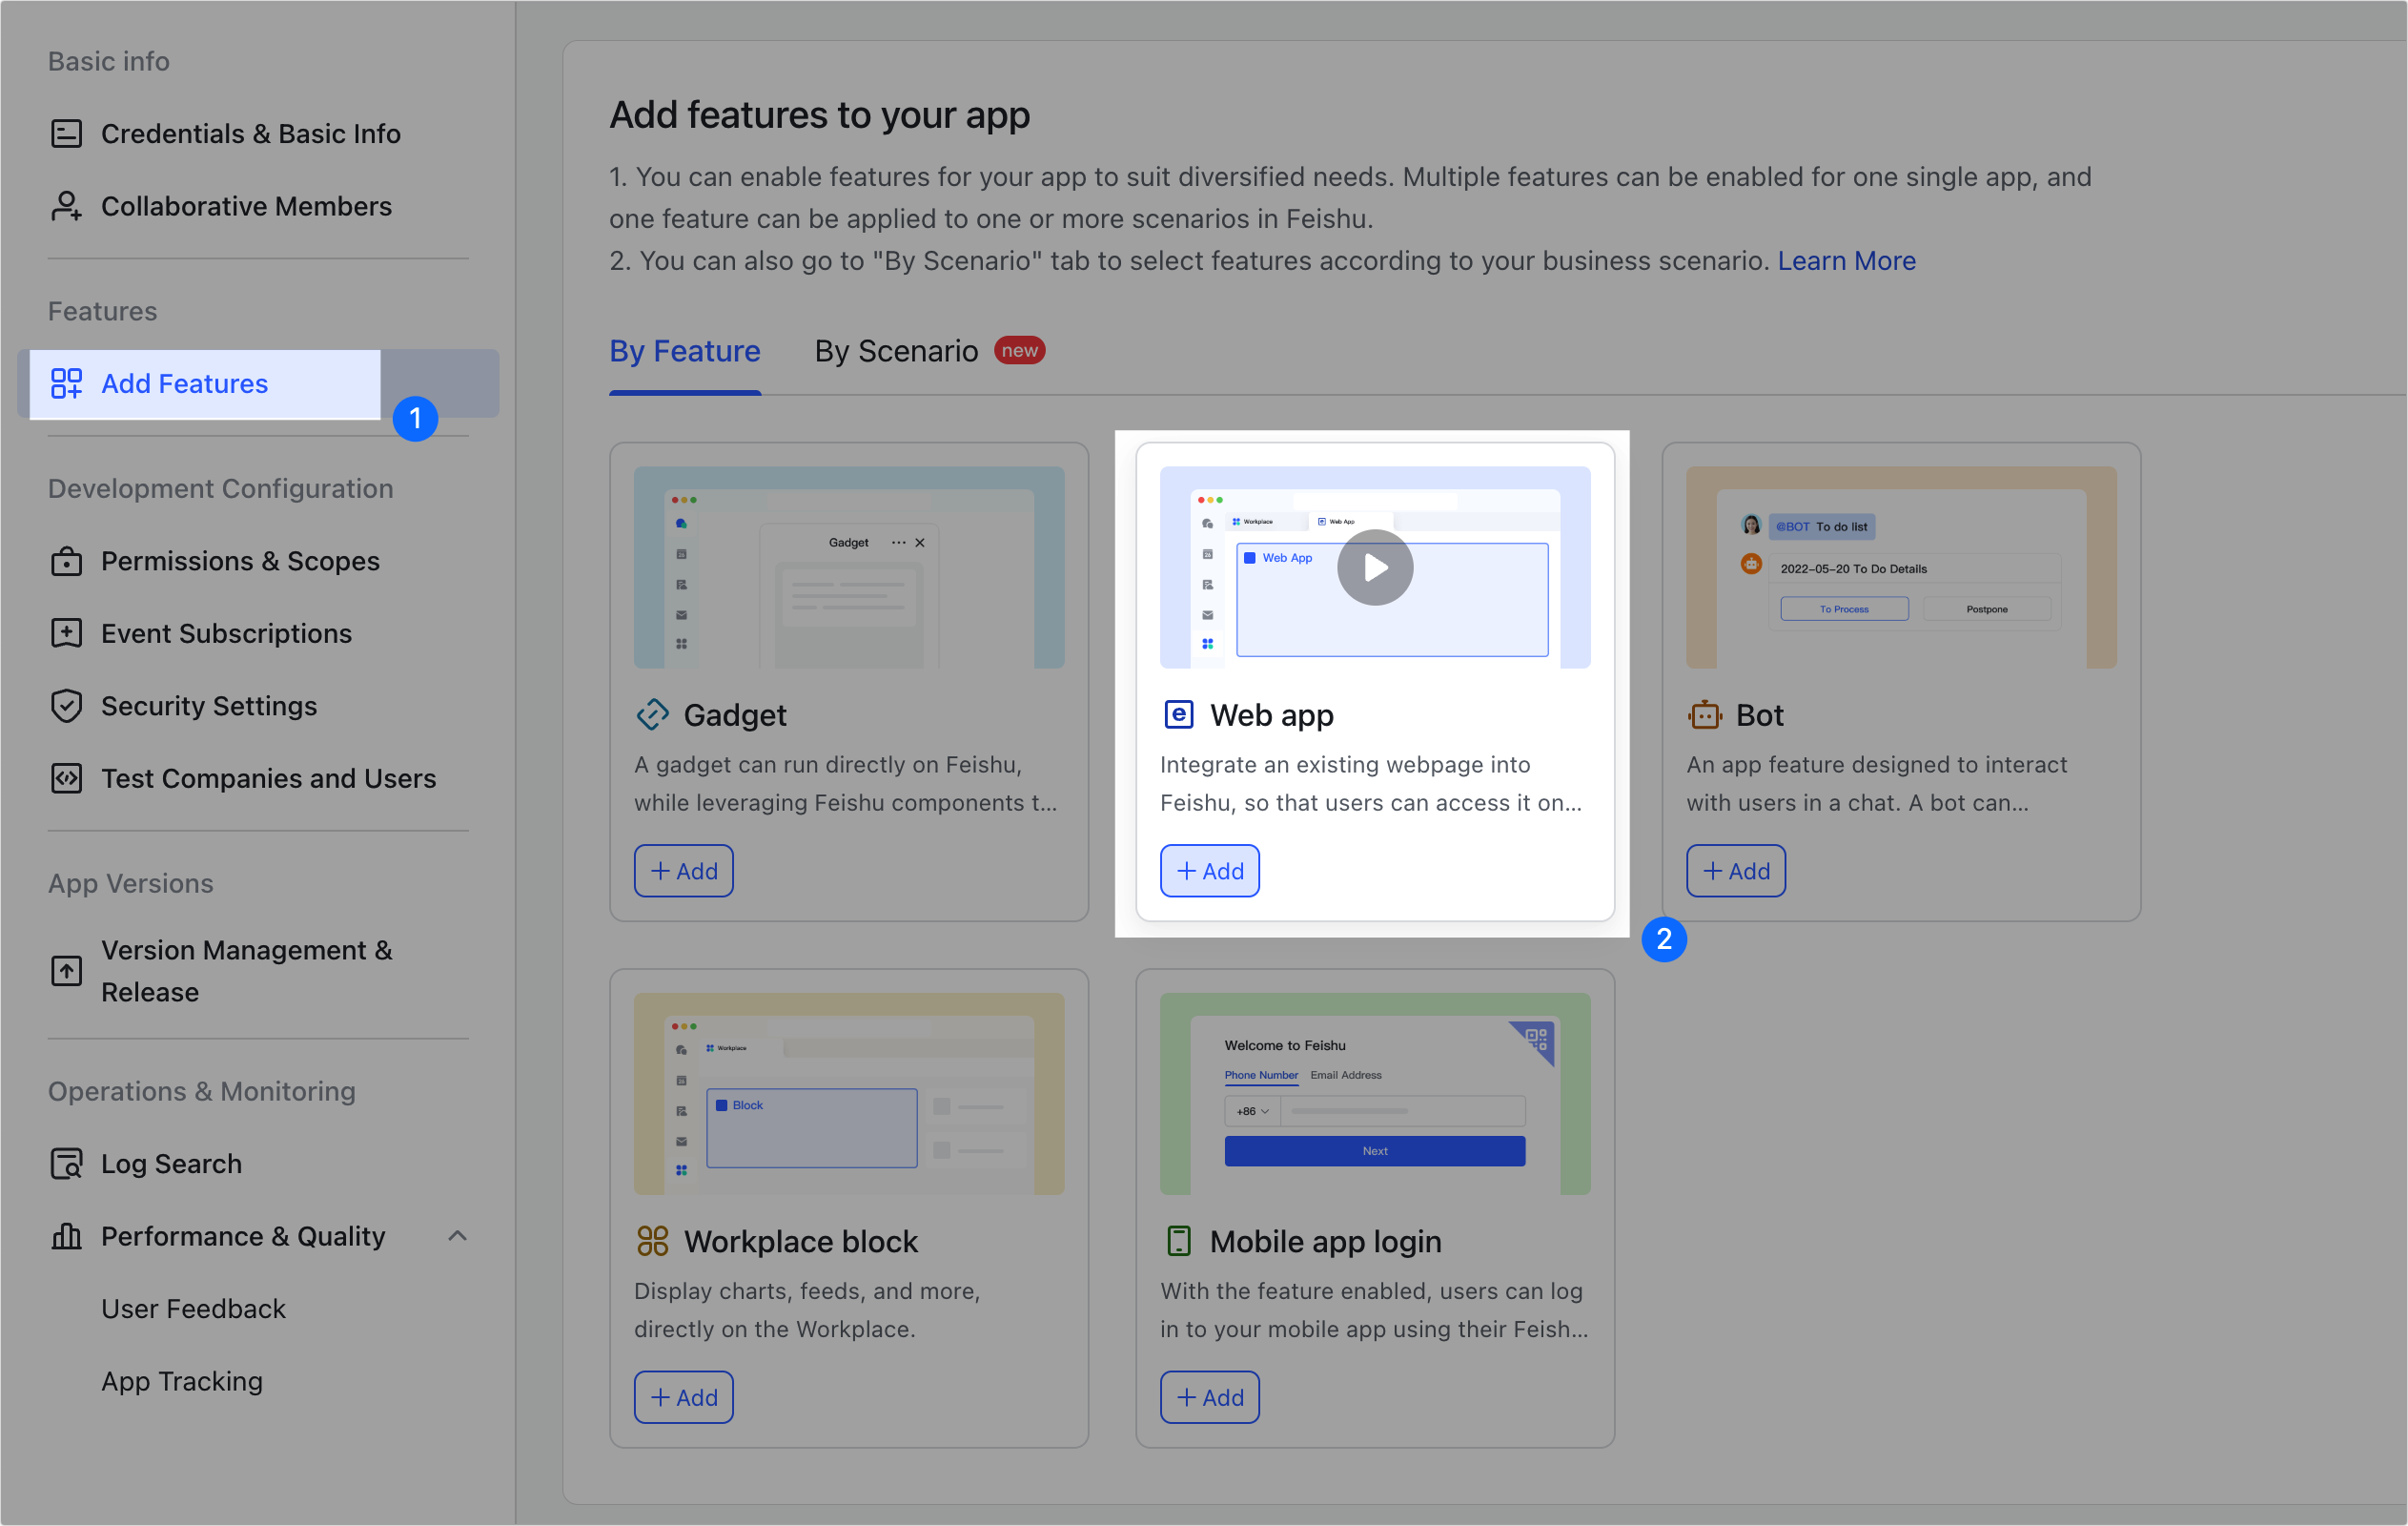Add the Web app feature
The image size is (2408, 1526).
(x=1209, y=871)
